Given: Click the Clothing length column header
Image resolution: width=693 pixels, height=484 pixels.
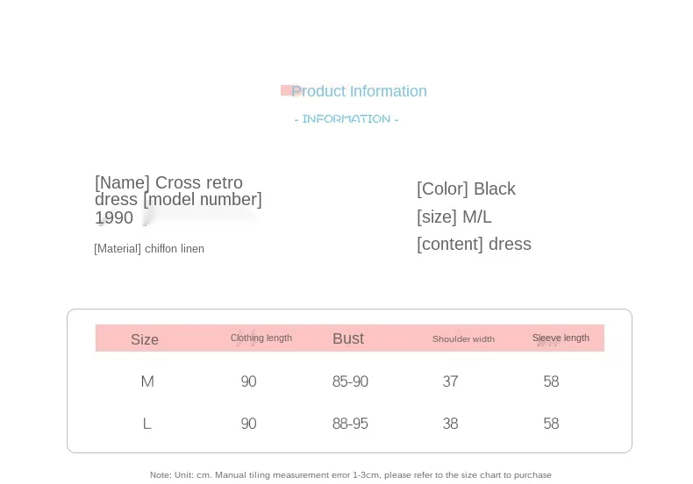Looking at the screenshot, I should 261,338.
